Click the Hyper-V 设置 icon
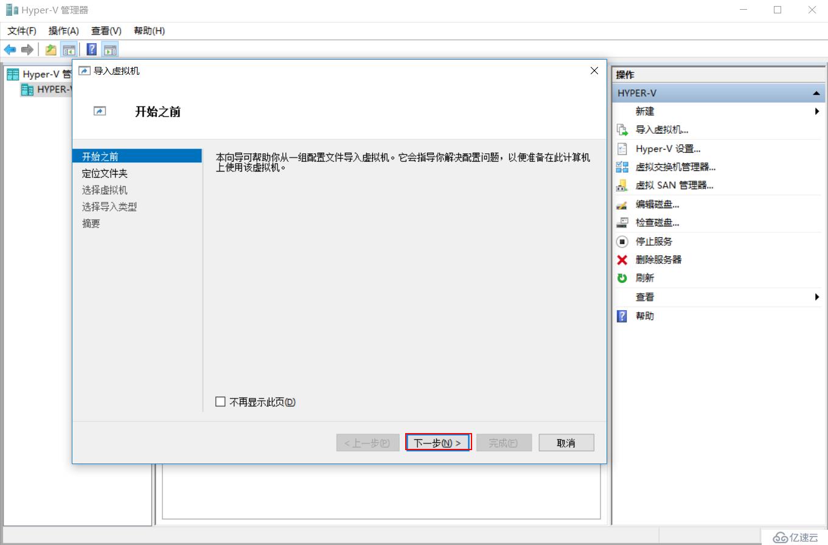 622,148
